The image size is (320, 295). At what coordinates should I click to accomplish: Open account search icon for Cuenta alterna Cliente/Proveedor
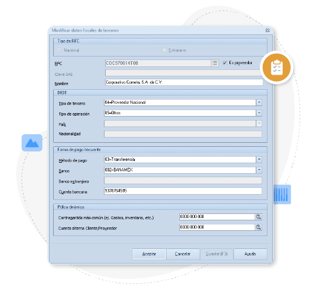tap(258, 227)
